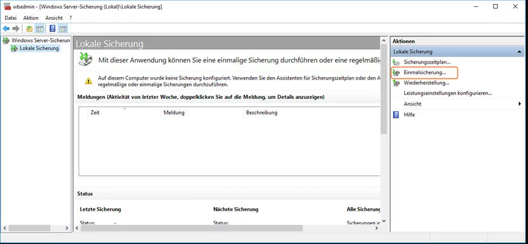Start Einmalsicherung... from the Aktionen pane
Viewport: 528px width, 244px height.
pyautogui.click(x=425, y=73)
